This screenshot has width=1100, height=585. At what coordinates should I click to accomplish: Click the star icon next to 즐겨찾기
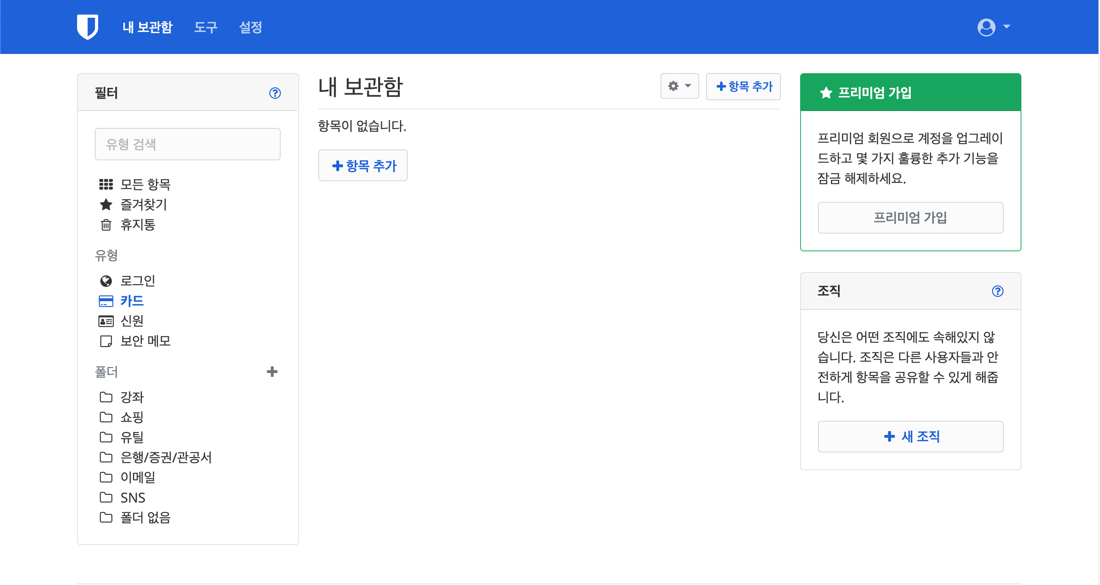(106, 204)
